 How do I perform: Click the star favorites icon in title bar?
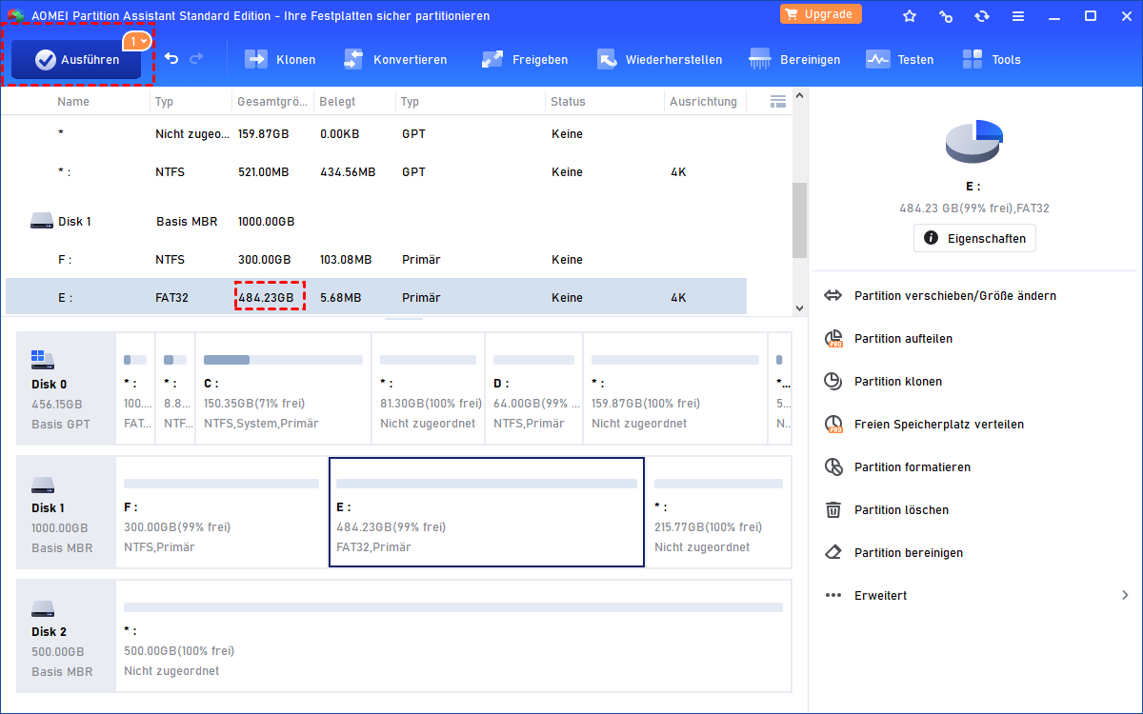tap(910, 16)
